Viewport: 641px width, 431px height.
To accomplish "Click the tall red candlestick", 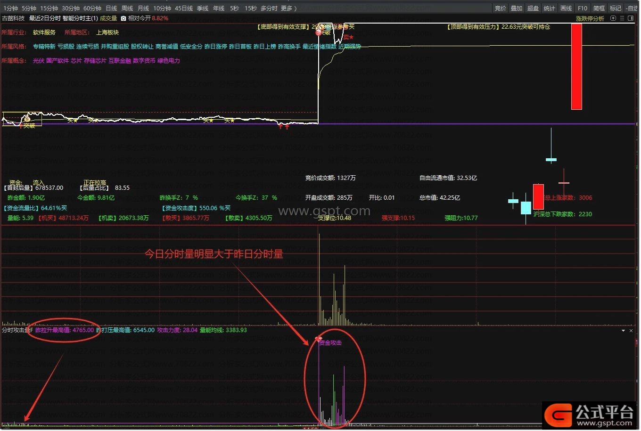I will [576, 66].
